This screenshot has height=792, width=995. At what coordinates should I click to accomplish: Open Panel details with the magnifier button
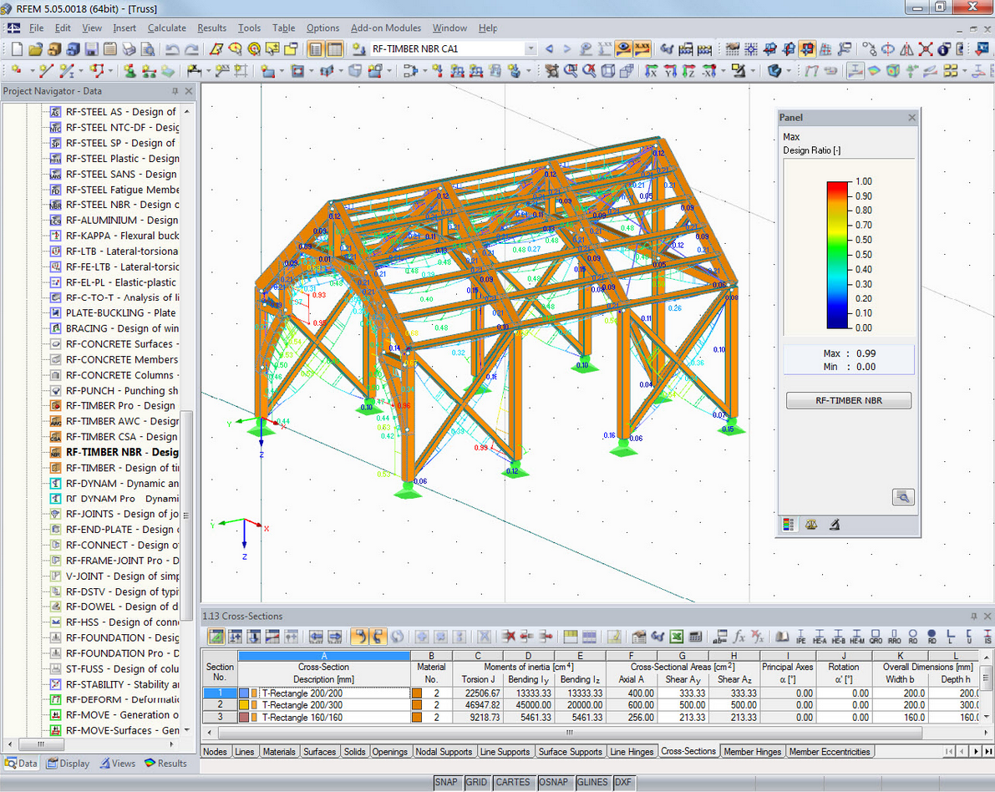point(901,496)
